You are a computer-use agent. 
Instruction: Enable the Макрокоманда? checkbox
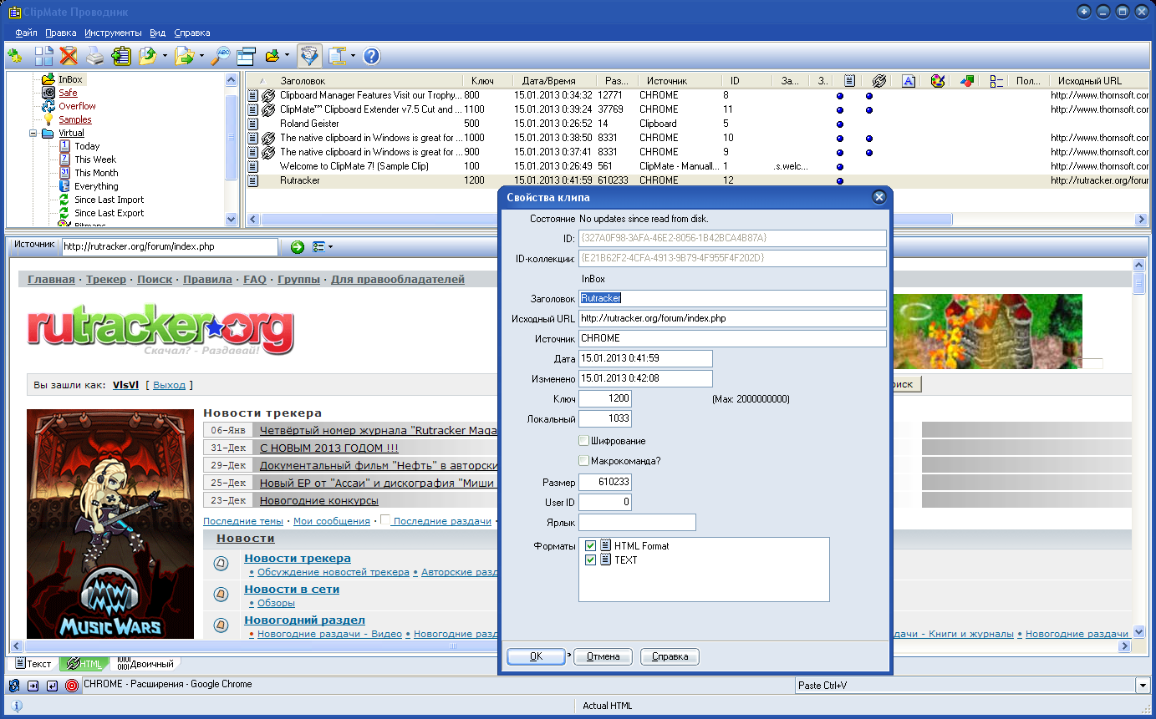(583, 460)
